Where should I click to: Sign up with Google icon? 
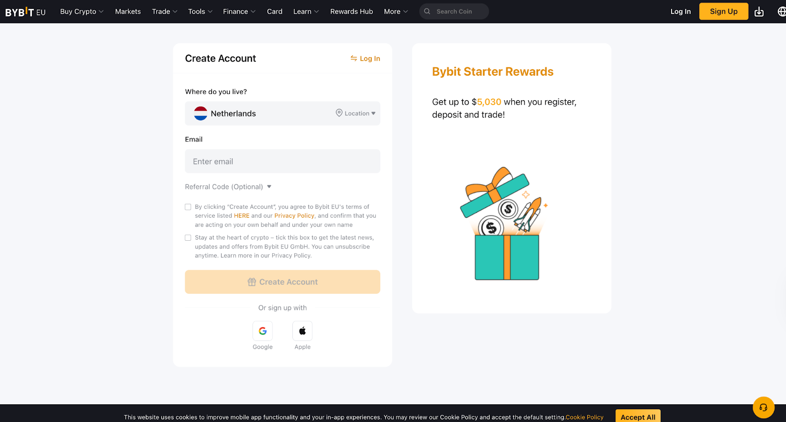click(x=263, y=331)
